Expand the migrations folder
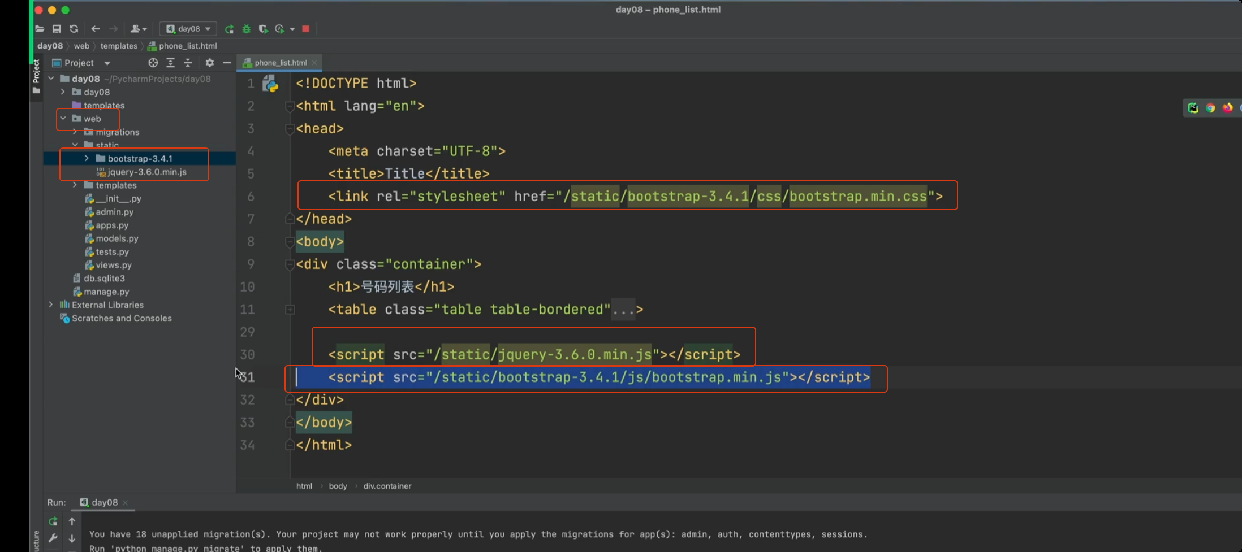The image size is (1242, 552). (x=75, y=132)
